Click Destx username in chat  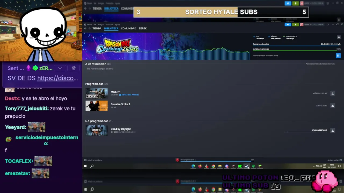click(x=13, y=98)
